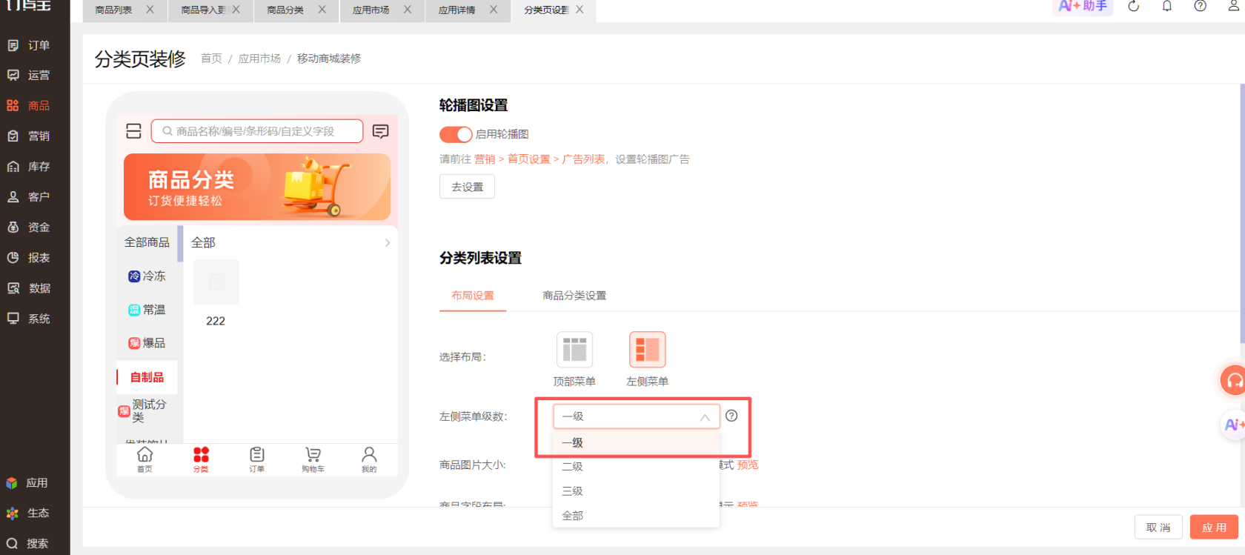The image size is (1245, 555).
Task: Click the help icon beside 左侧菜单级数
Action: (731, 416)
